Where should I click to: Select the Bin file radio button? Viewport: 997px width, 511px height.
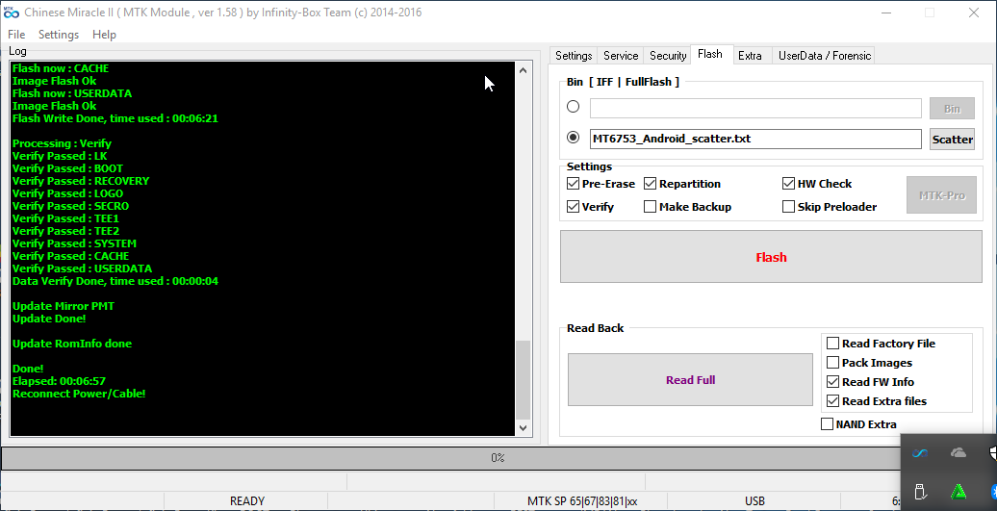coord(573,107)
